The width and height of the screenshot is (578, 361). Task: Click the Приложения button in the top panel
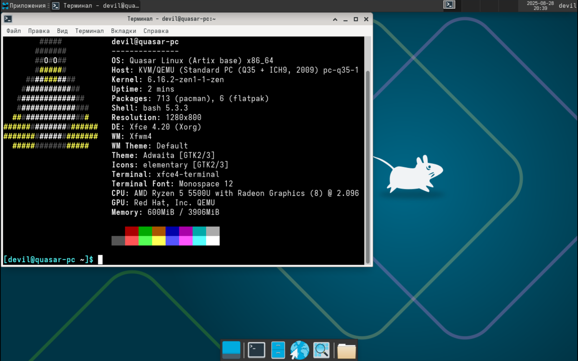[21, 6]
